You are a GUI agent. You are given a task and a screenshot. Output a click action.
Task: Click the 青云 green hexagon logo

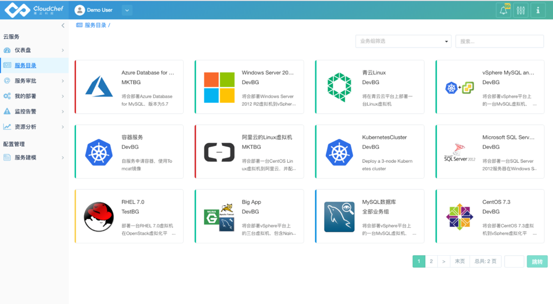tap(339, 87)
